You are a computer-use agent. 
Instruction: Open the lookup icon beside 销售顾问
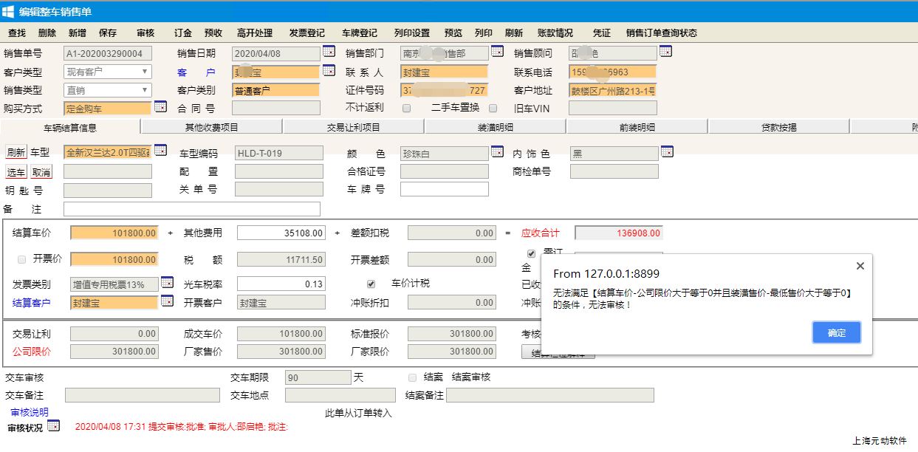[x=665, y=52]
